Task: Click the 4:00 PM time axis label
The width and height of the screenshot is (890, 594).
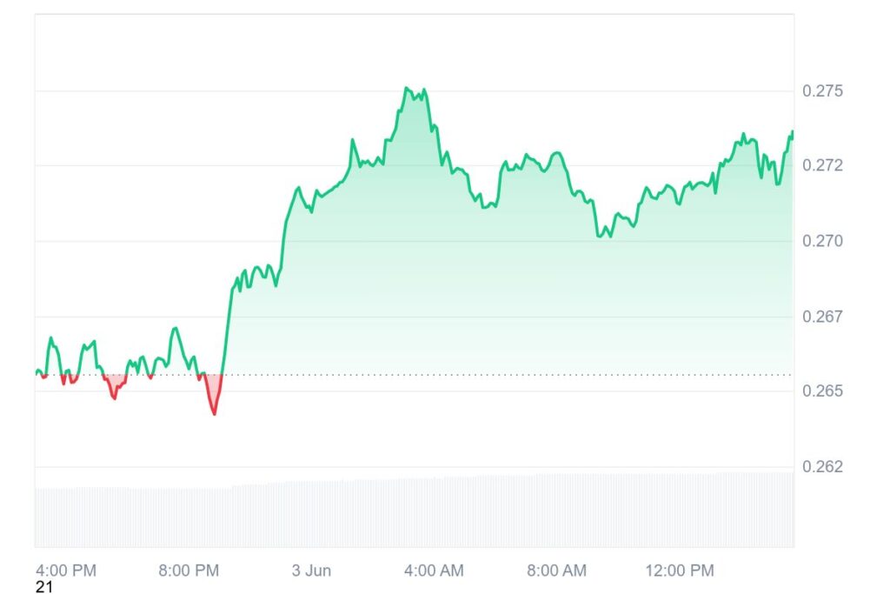Action: coord(65,571)
